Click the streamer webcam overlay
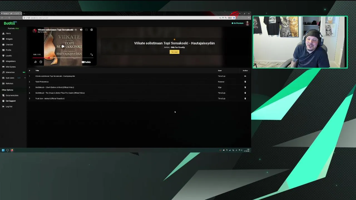 click(x=300, y=42)
